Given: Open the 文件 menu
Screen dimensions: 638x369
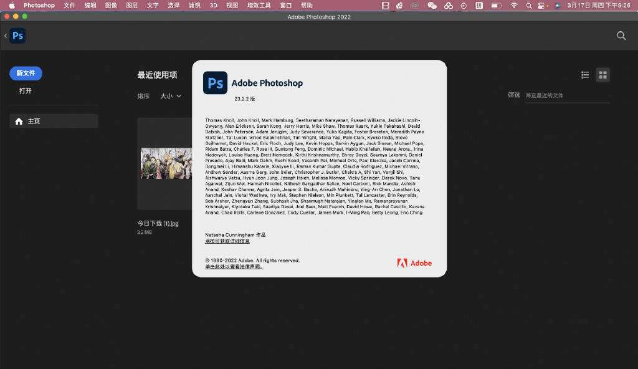Looking at the screenshot, I should point(70,5).
